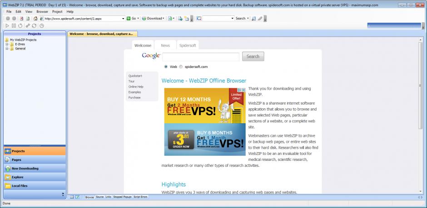
Task: Click the scheduler clock icon
Action: (42, 26)
